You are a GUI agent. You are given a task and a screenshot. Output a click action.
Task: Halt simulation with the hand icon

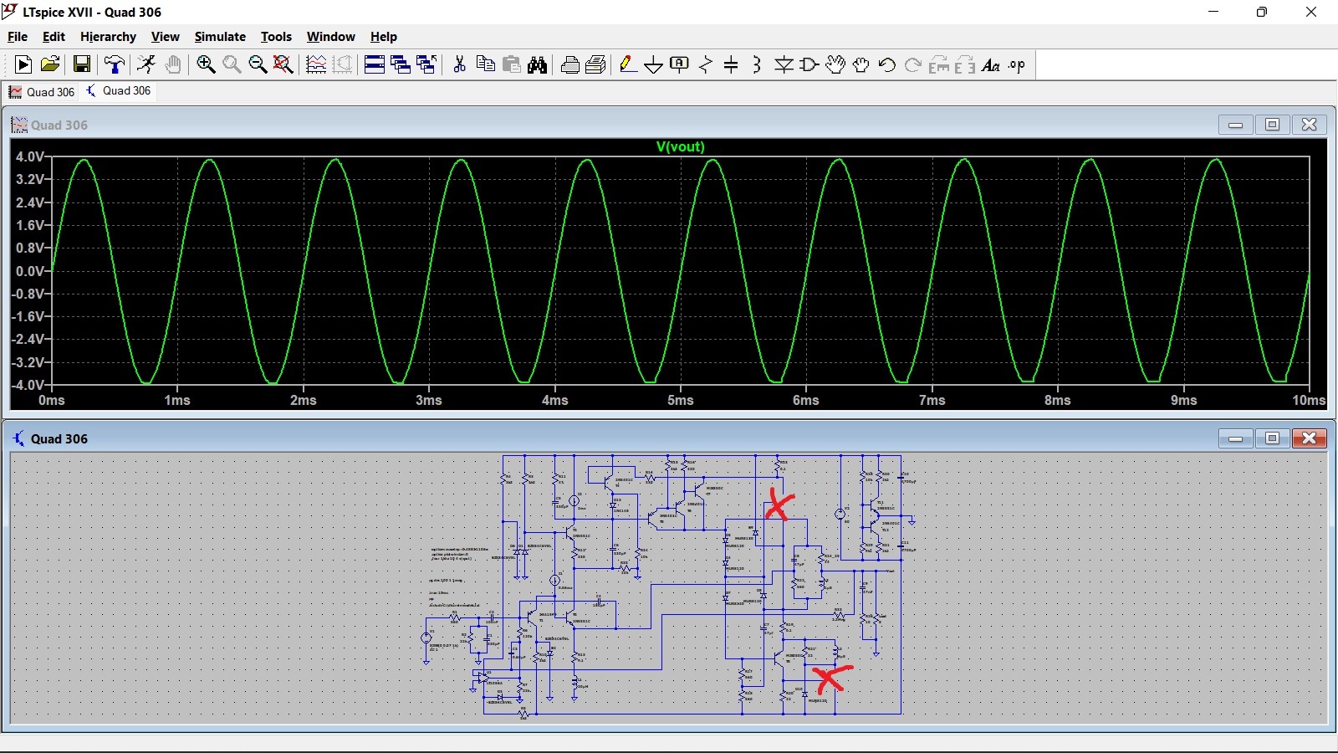click(173, 64)
